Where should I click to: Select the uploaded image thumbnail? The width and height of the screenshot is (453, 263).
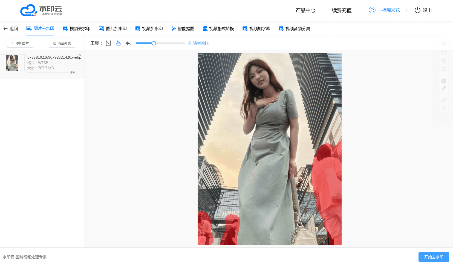click(x=12, y=63)
